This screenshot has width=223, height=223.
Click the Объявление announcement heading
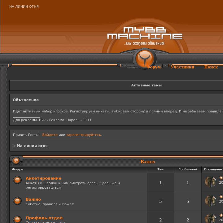(26, 100)
